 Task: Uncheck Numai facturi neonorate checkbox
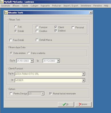coord(51,93)
